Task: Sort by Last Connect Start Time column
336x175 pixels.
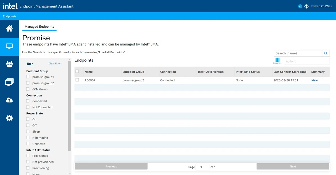Action: coord(290,72)
